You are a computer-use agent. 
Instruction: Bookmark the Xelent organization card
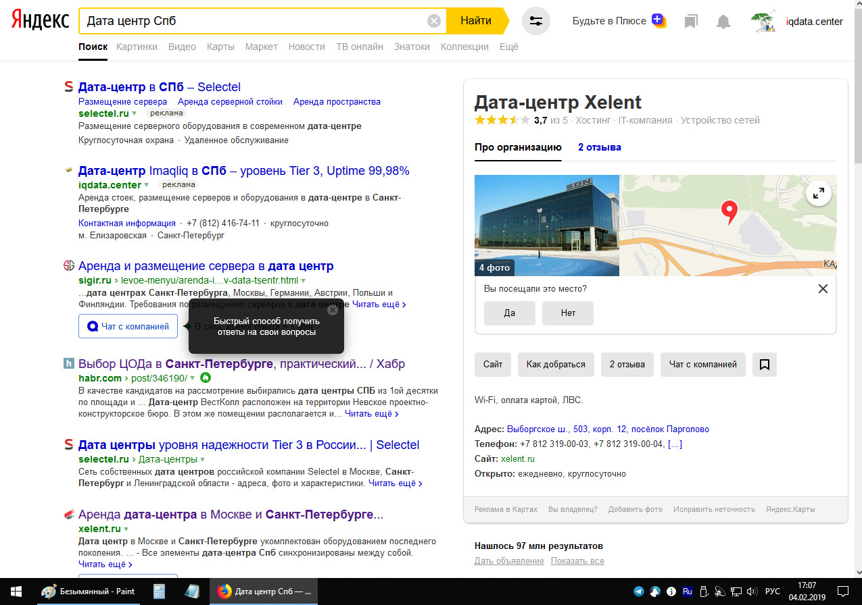765,365
